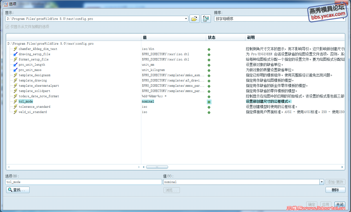The width and height of the screenshot is (351, 212).
Task: Click description 设置新创建尺寸的公差模式
Action: (269, 101)
